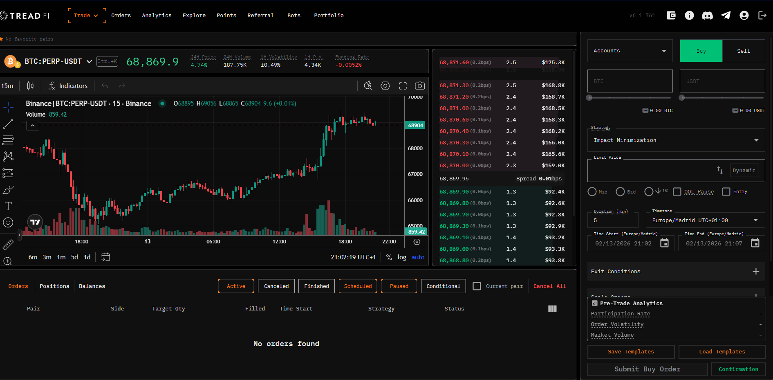Open the info icon in header
Screen dimensions: 773x380
point(689,16)
